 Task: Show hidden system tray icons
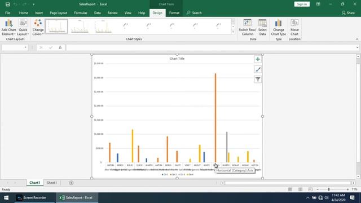coord(307,198)
